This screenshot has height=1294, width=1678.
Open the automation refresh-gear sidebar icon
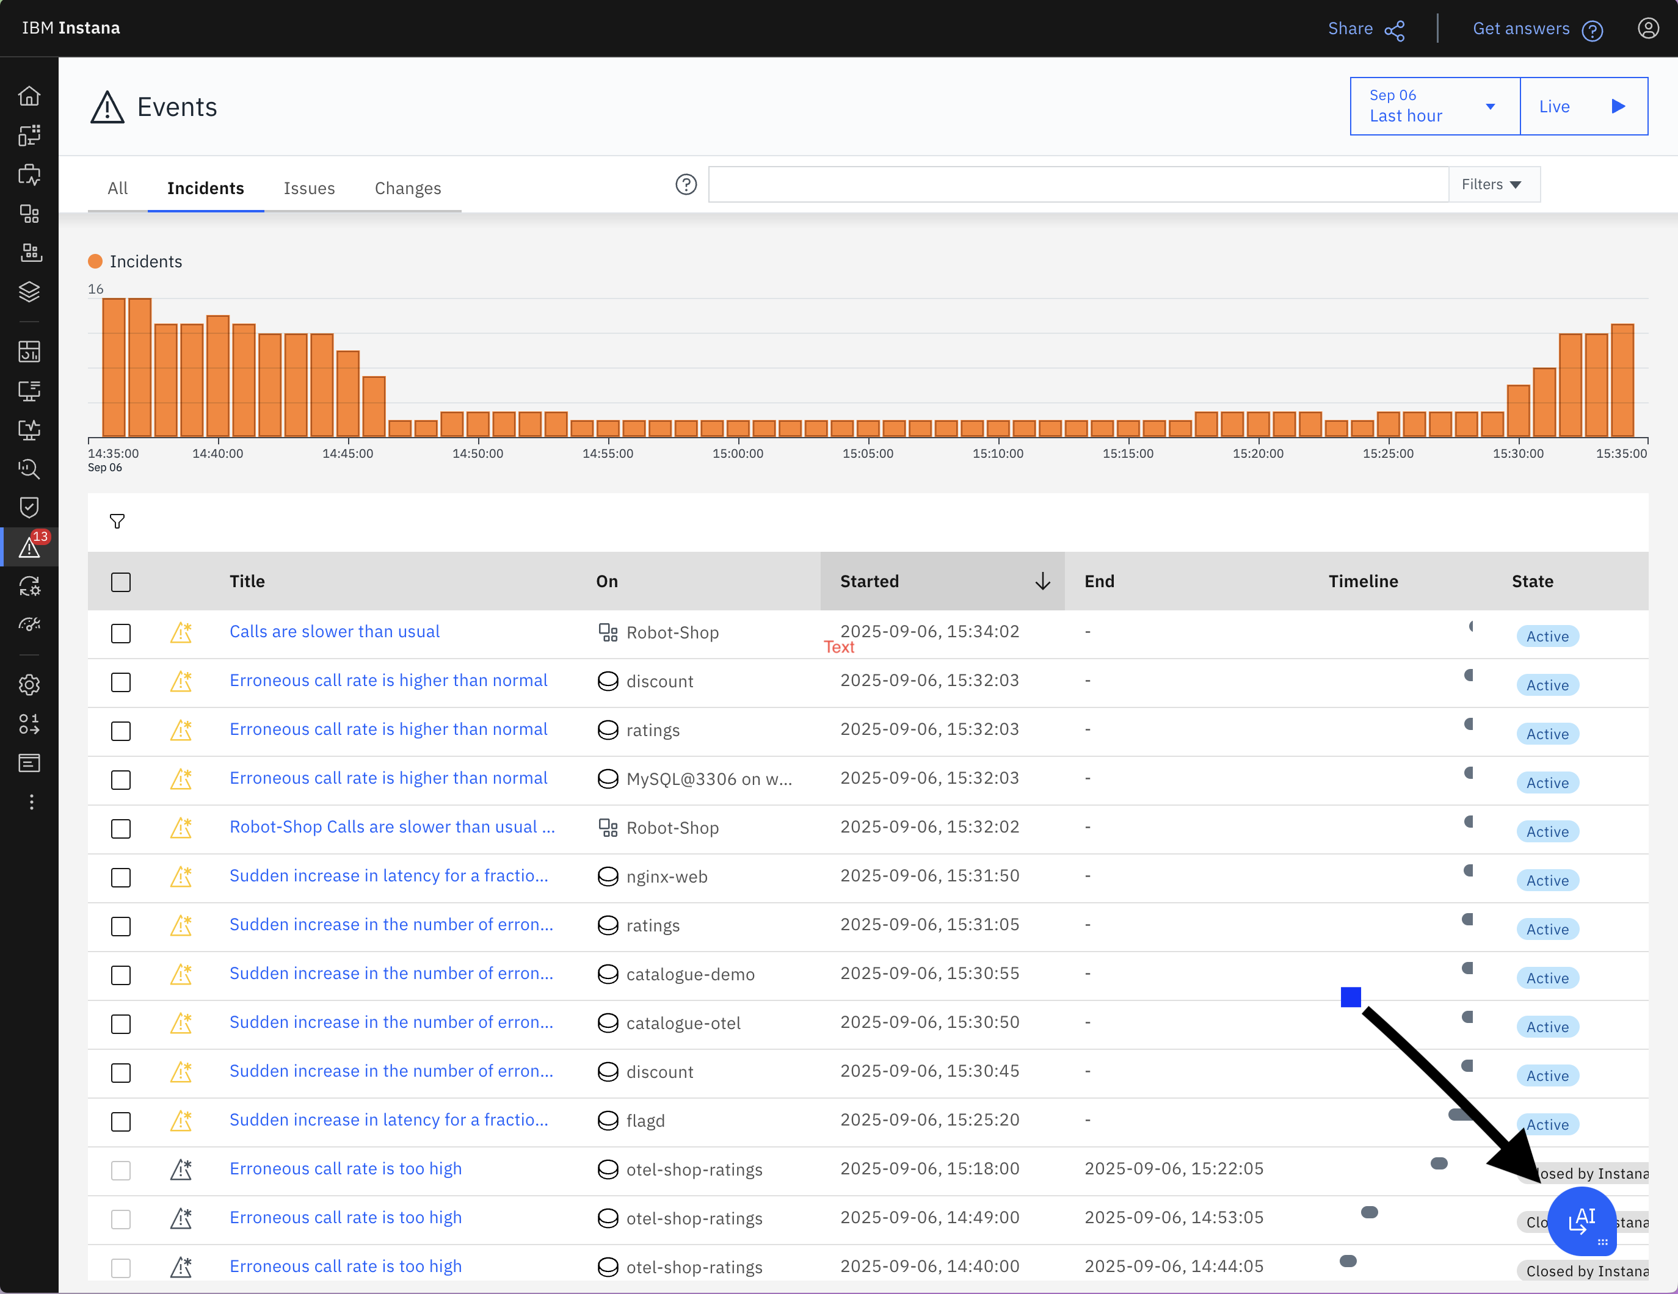29,586
